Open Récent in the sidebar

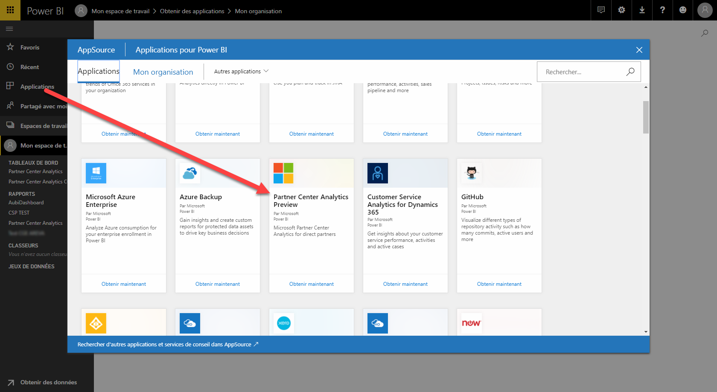point(29,67)
